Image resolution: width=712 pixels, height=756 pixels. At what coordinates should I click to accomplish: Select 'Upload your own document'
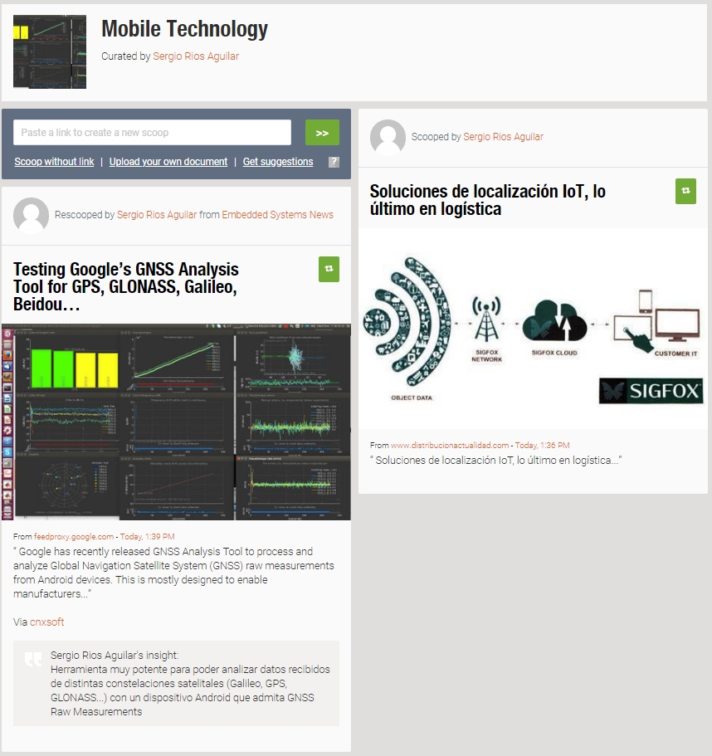168,162
